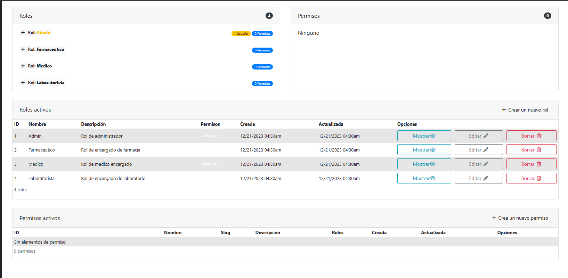568x278 pixels.
Task: Click pencil icon in Farmaceutico Editar button
Action: coord(486,150)
